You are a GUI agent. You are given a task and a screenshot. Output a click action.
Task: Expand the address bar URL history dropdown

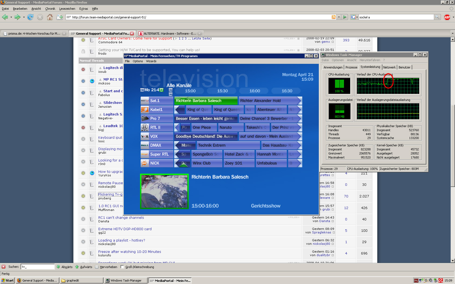coord(339,17)
